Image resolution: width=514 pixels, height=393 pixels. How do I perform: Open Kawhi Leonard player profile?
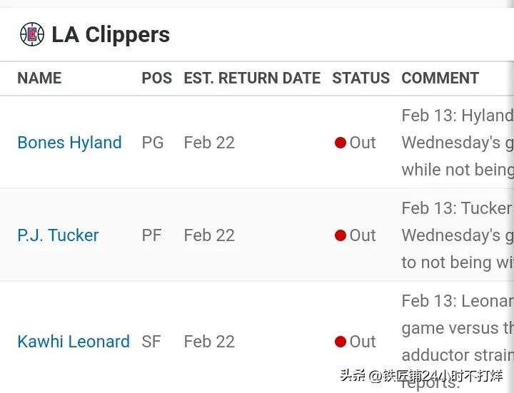click(74, 342)
